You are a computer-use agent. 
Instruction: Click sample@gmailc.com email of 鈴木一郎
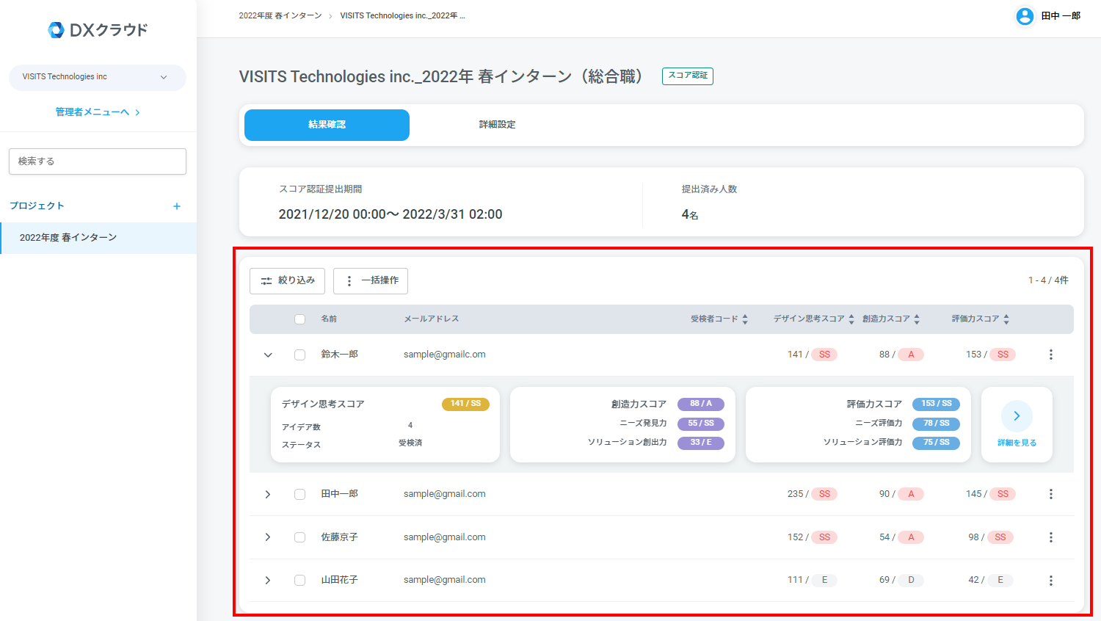(444, 355)
